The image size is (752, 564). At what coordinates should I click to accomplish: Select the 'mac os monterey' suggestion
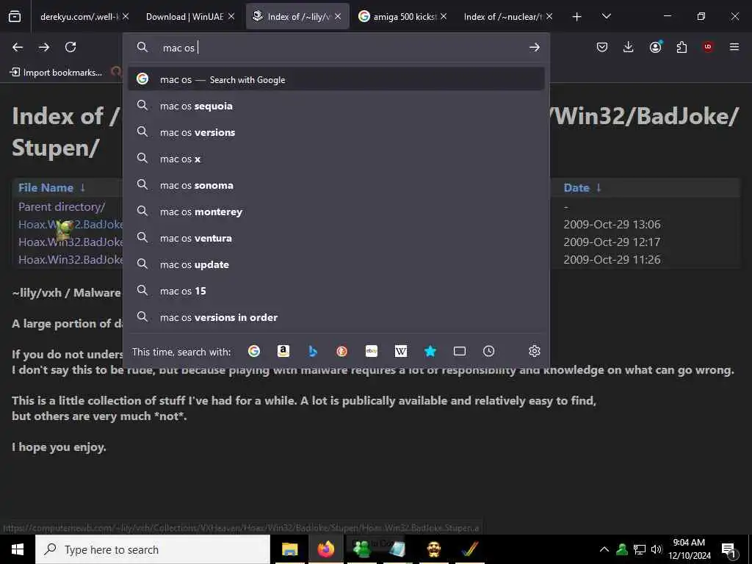336,211
